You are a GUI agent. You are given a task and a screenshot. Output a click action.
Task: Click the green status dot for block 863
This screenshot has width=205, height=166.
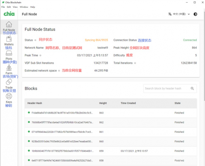(29, 113)
